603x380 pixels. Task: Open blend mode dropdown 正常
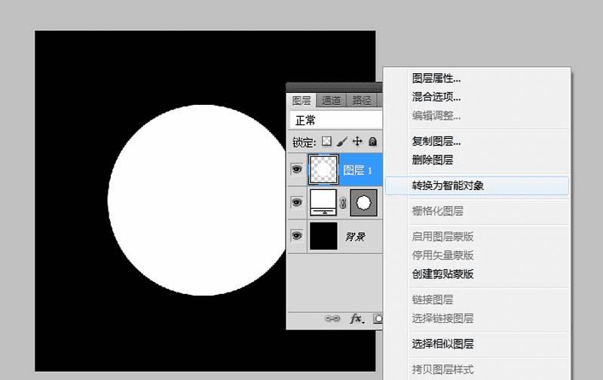[x=336, y=121]
